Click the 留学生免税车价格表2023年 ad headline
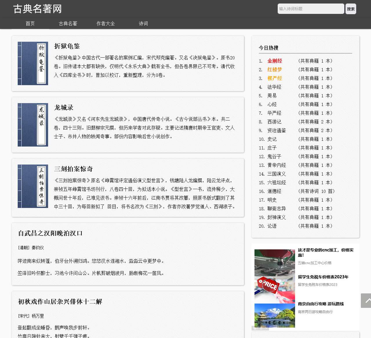The height and width of the screenshot is (338, 371). pos(323,277)
